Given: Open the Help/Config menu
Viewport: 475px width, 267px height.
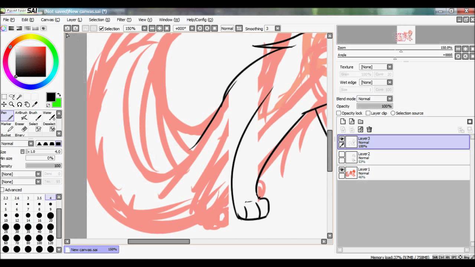Looking at the screenshot, I should click(x=200, y=20).
